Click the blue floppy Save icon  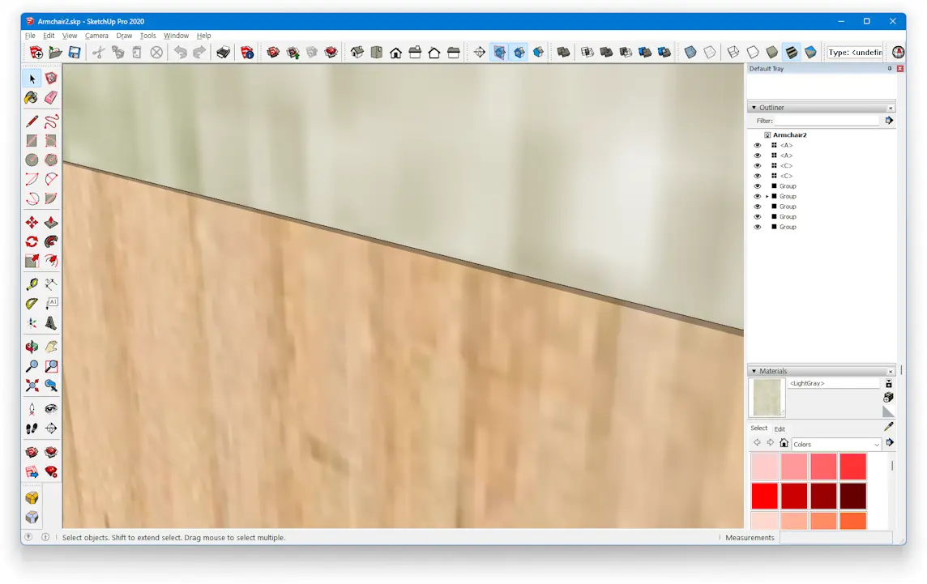pyautogui.click(x=75, y=53)
